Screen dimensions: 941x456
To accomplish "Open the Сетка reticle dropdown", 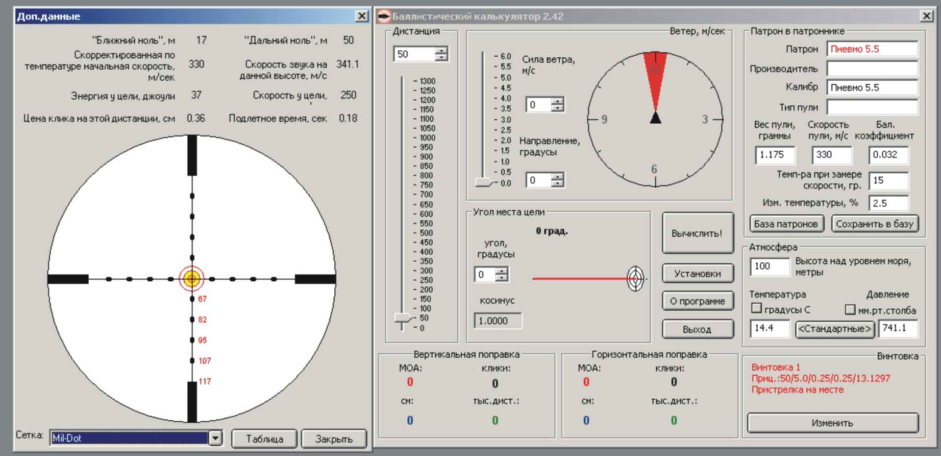I will point(215,438).
